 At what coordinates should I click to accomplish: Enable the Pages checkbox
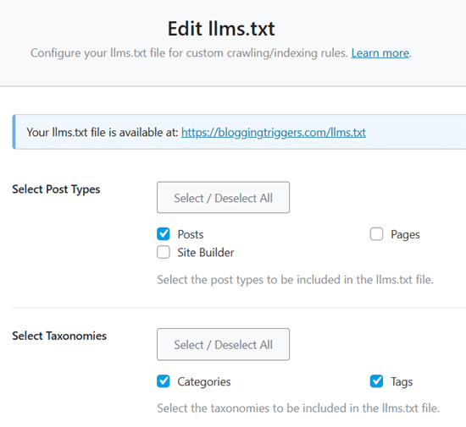(376, 234)
